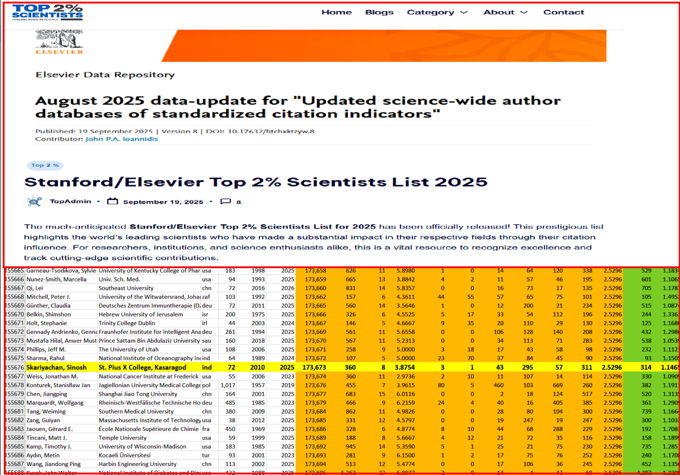The height and width of the screenshot is (475, 680).
Task: Open the Category dropdown menu
Action: point(437,12)
